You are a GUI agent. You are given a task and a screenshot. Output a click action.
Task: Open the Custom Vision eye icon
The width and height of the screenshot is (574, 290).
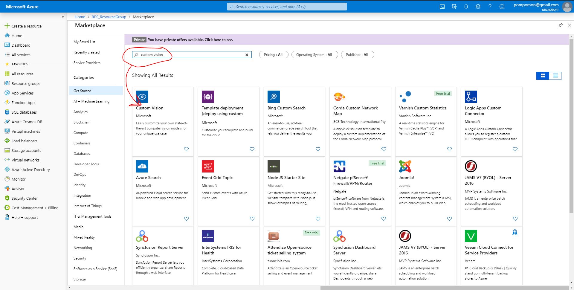click(142, 97)
